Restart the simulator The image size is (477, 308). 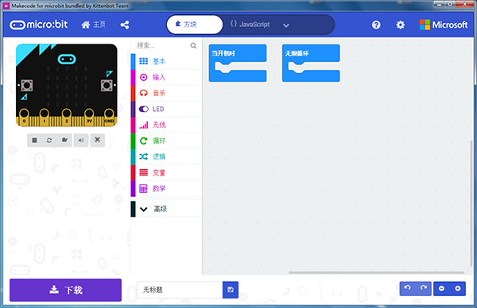tap(49, 140)
